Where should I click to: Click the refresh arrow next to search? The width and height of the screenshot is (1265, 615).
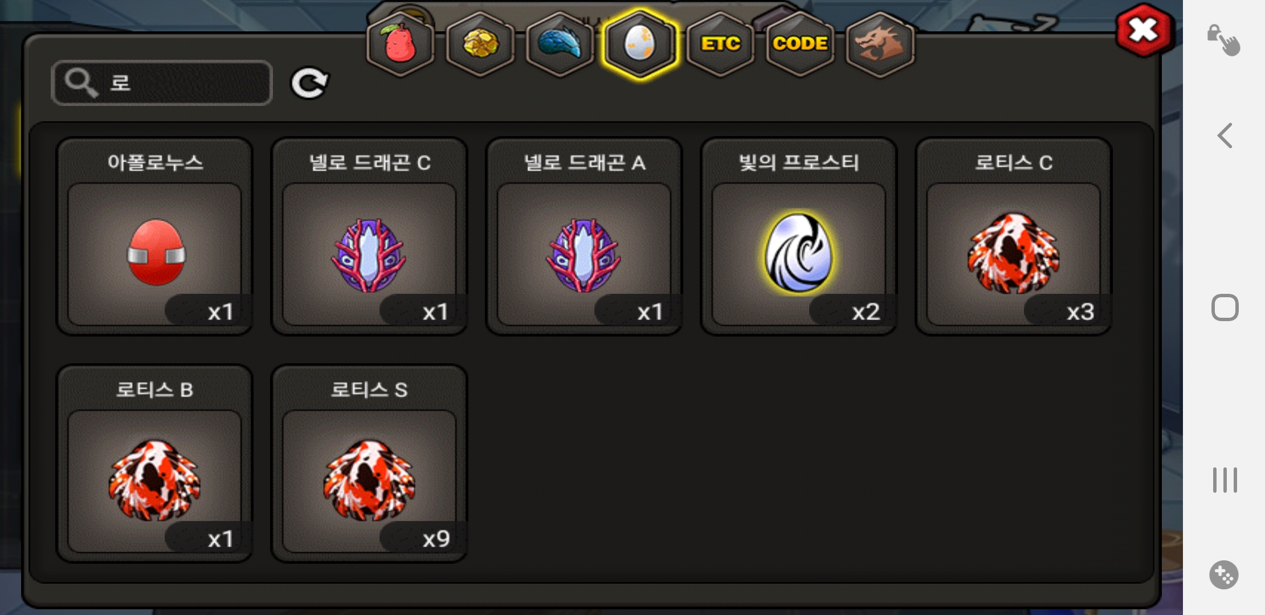click(x=309, y=84)
